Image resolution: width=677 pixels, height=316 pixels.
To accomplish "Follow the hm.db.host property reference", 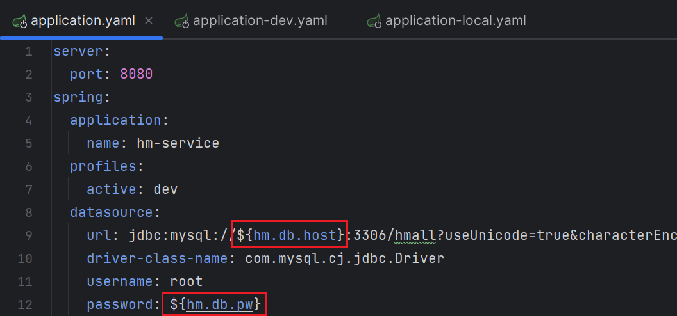I will click(294, 235).
